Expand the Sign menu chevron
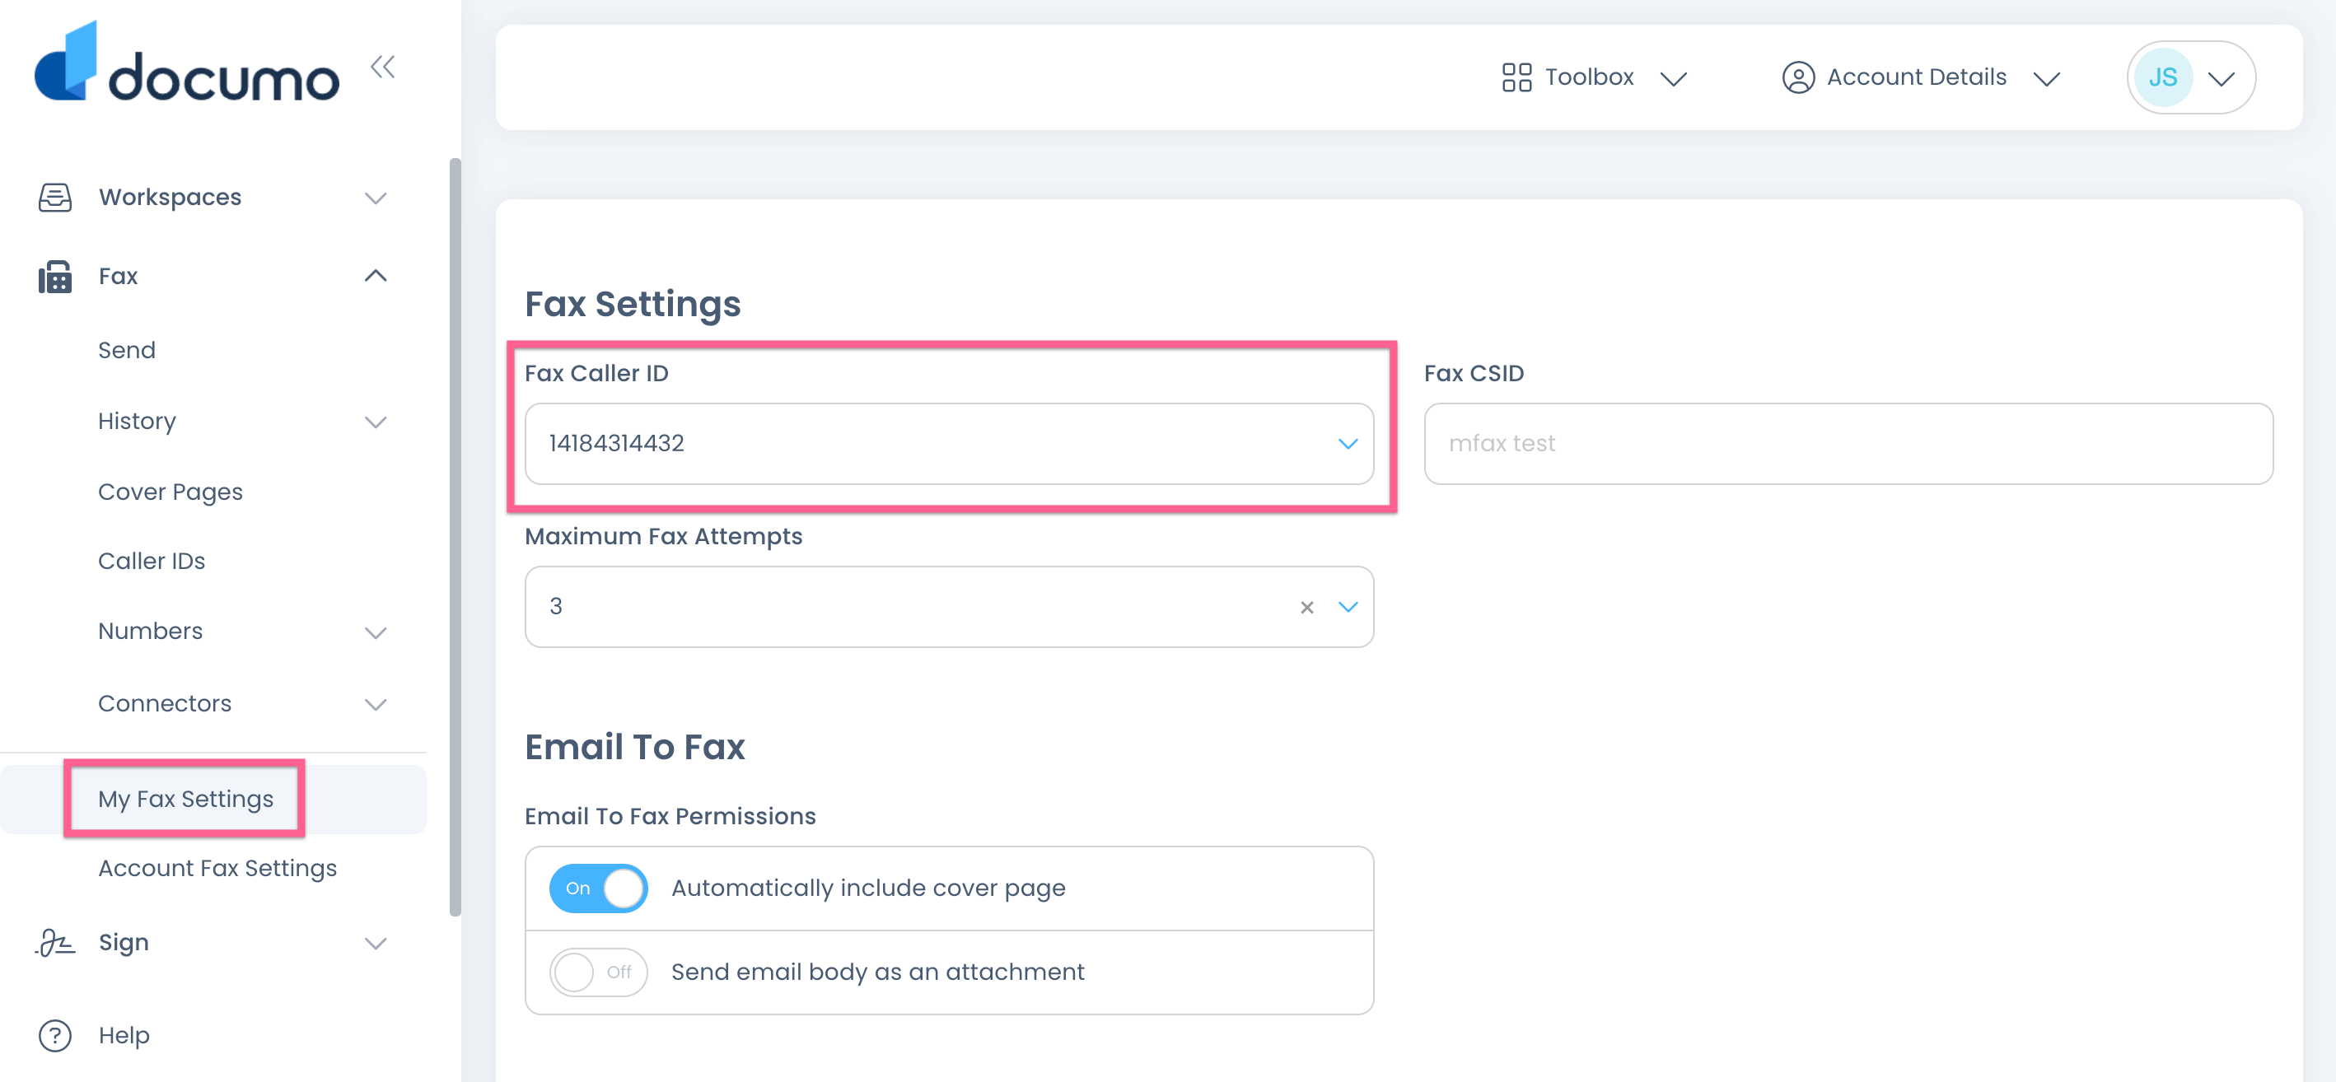This screenshot has width=2336, height=1082. 376,944
